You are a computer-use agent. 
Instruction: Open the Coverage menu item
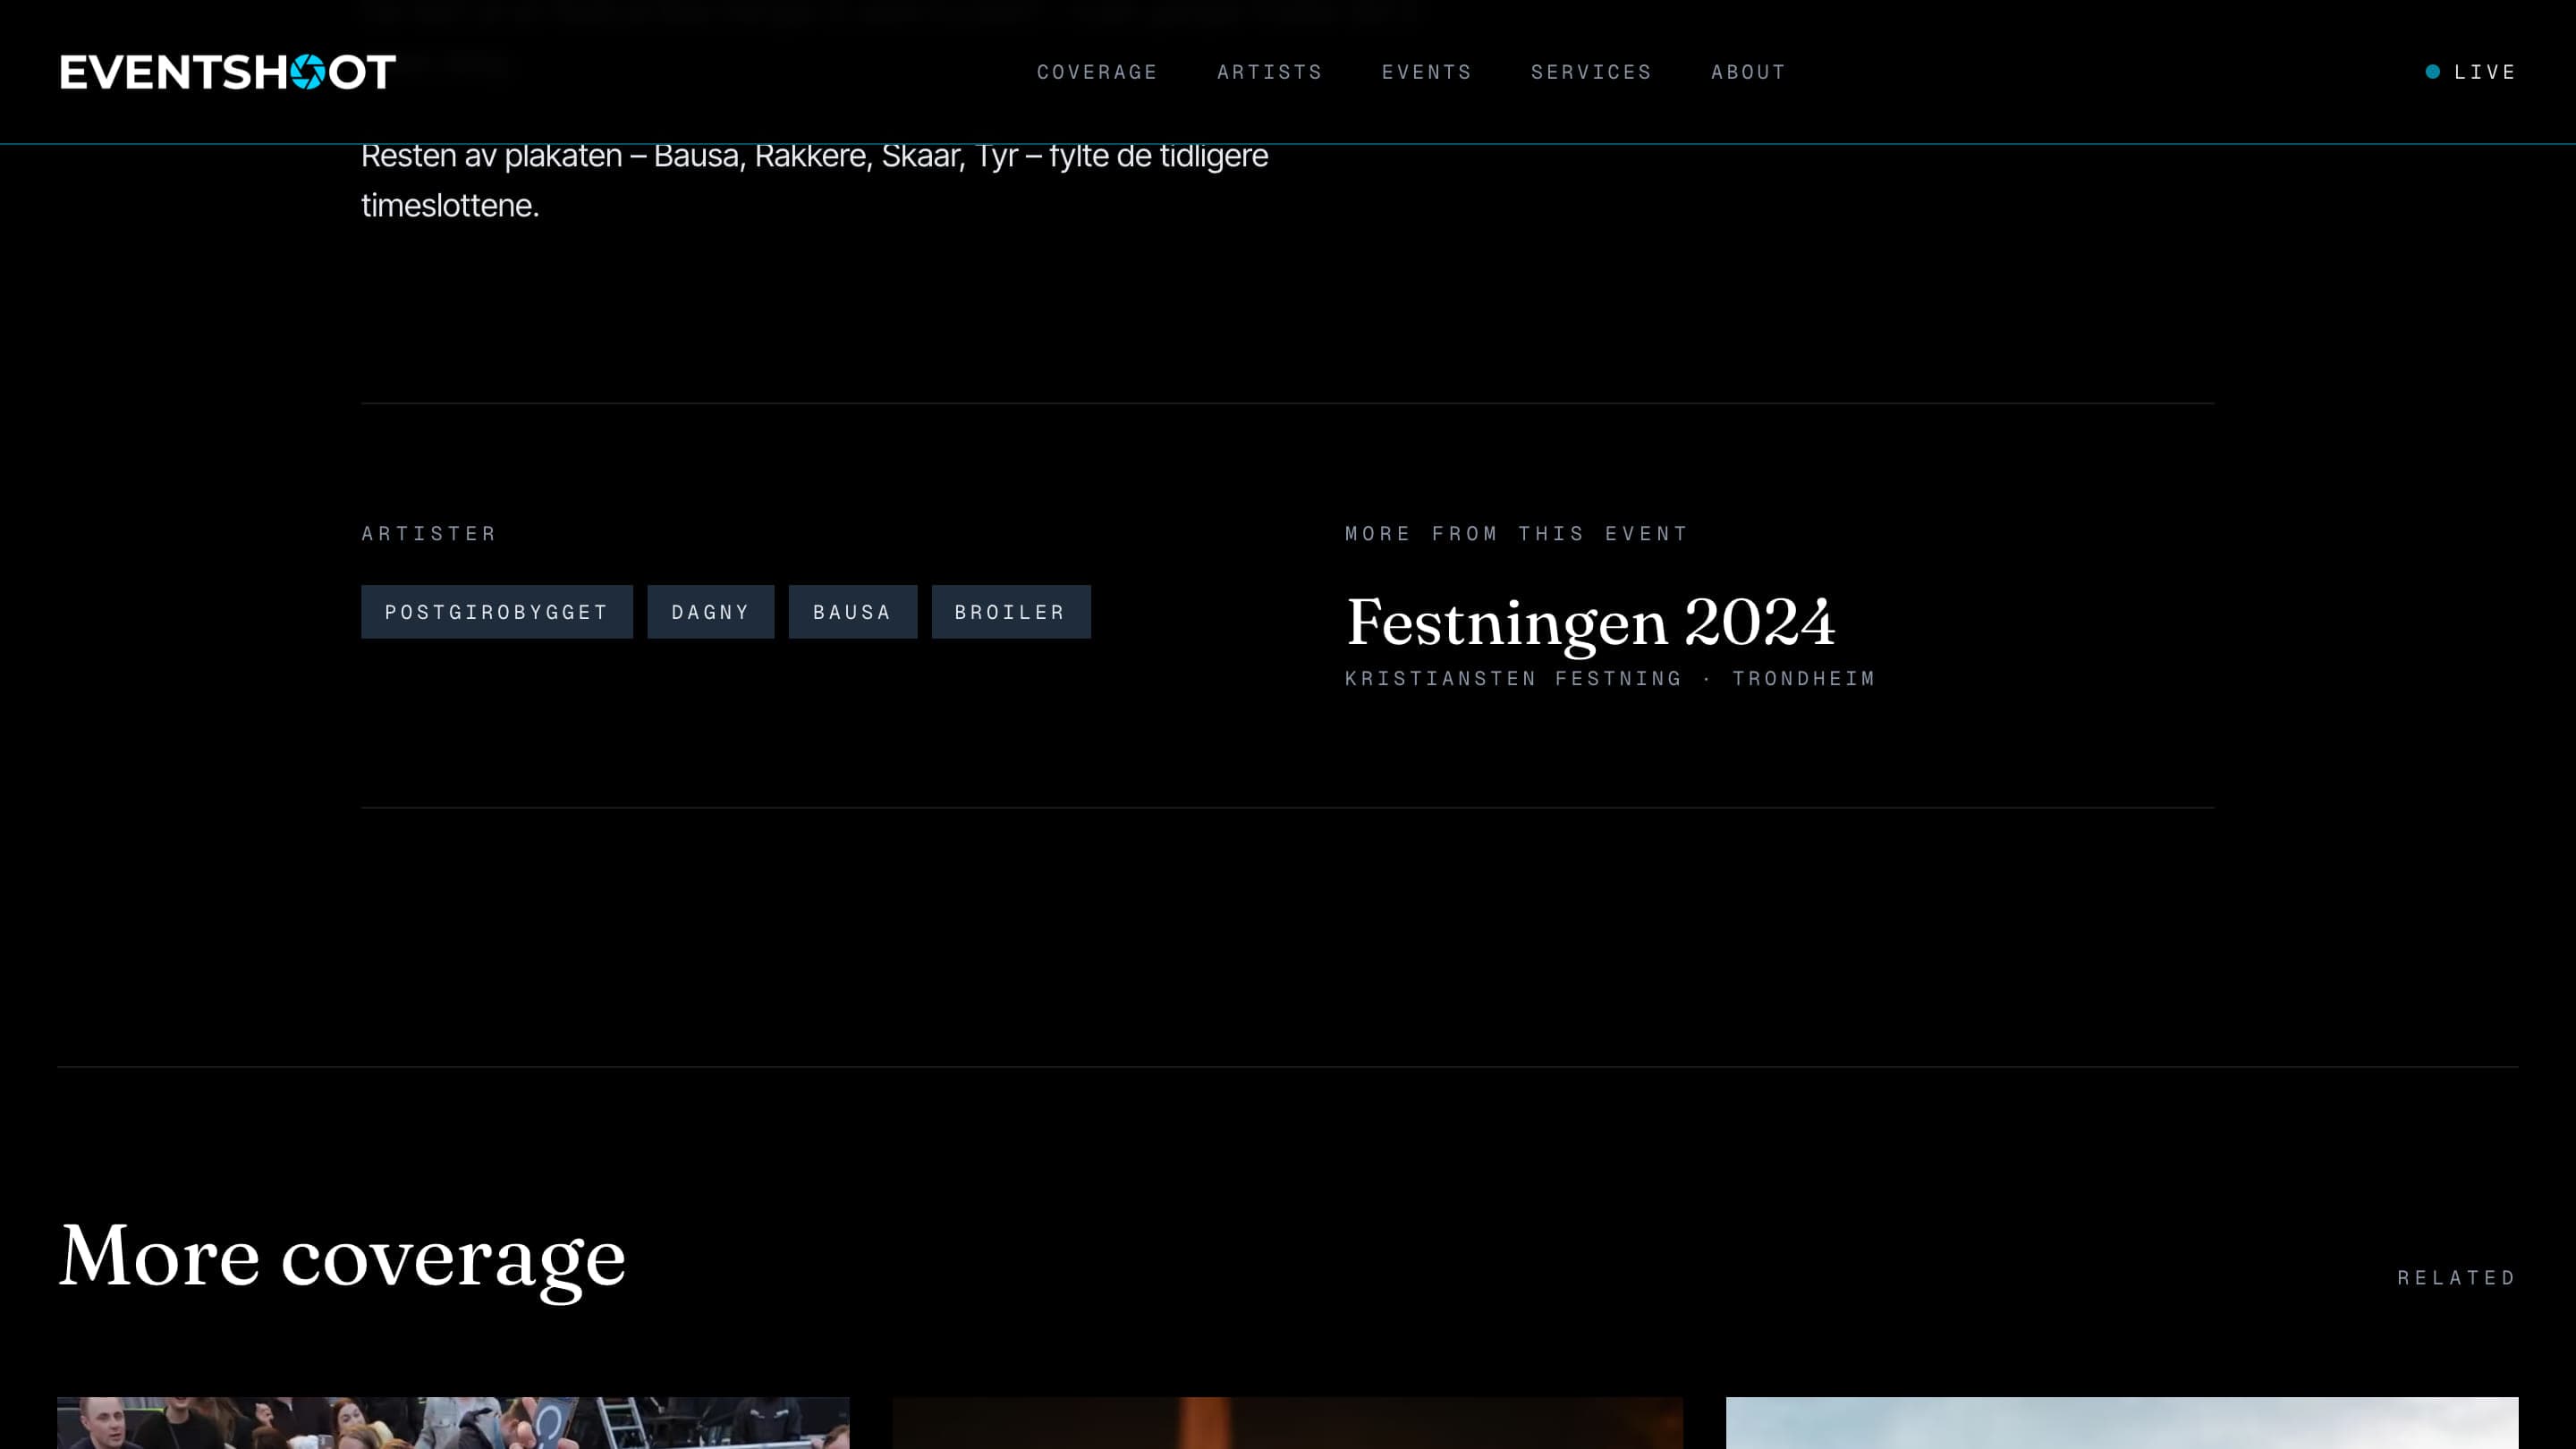click(1097, 72)
